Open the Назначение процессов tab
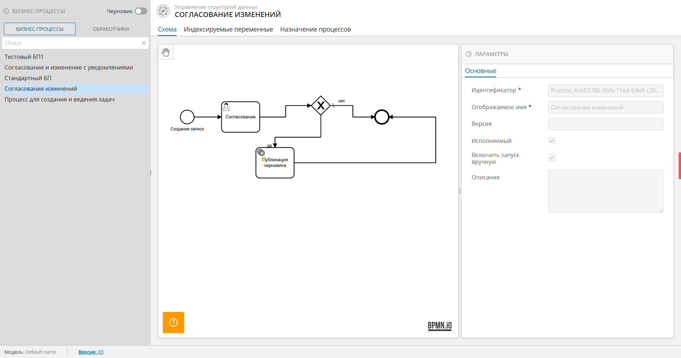 [x=315, y=29]
